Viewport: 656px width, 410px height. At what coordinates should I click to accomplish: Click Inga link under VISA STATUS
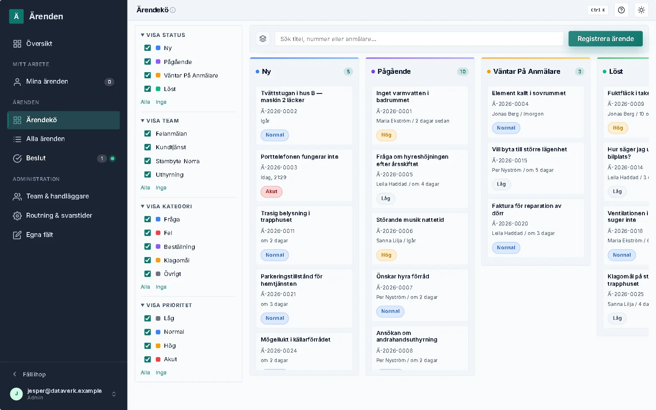coord(161,102)
